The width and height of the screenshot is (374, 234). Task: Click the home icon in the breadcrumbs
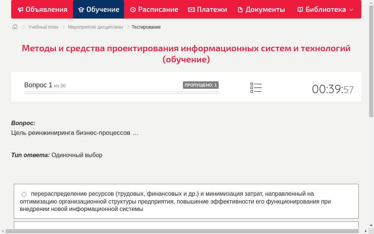(15, 27)
